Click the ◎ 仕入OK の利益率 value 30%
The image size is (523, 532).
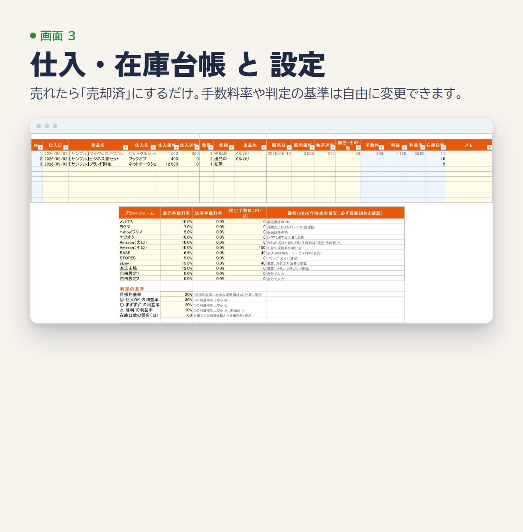pos(177,300)
